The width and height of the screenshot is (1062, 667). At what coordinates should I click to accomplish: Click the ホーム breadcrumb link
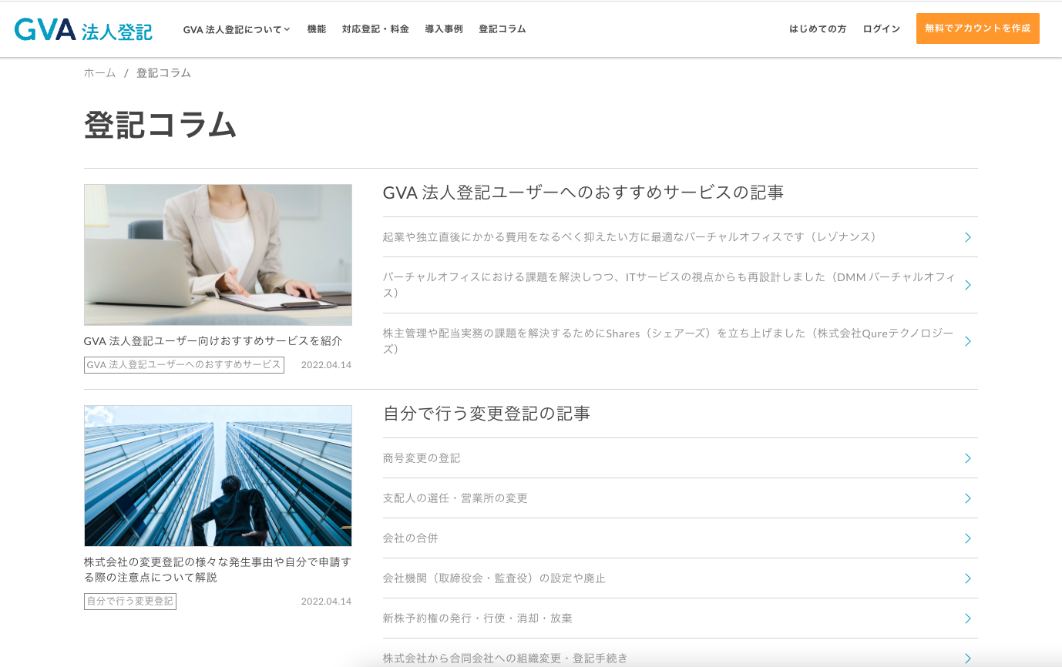pyautogui.click(x=99, y=73)
